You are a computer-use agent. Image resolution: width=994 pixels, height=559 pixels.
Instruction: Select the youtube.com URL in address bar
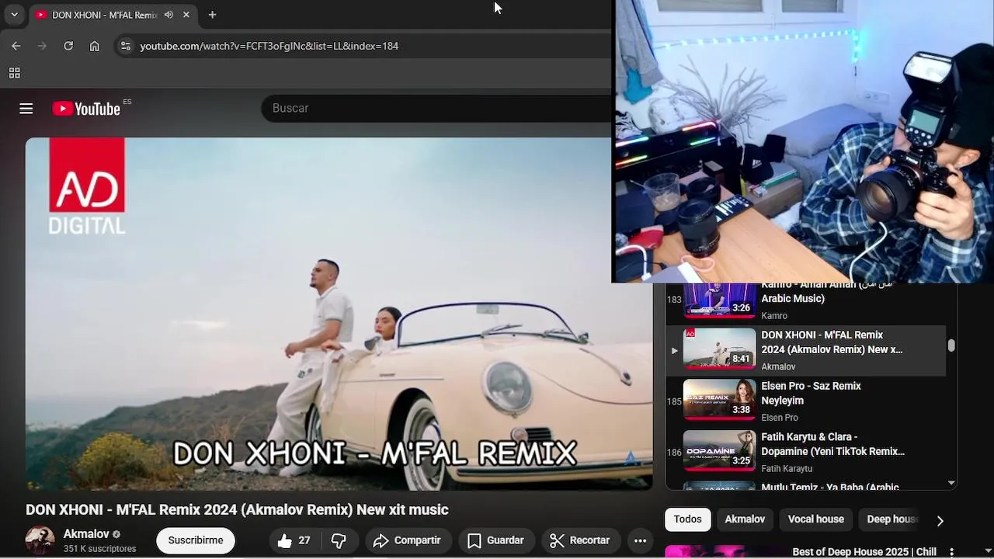click(x=269, y=46)
